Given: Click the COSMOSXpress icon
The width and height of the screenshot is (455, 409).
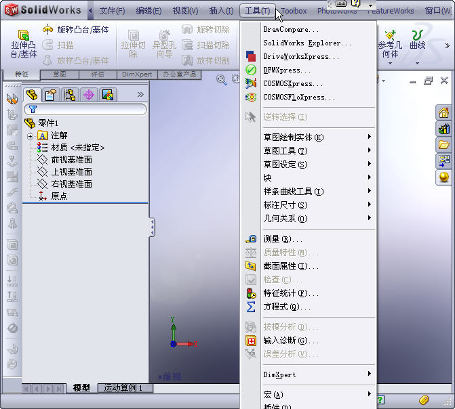Looking at the screenshot, I should [x=251, y=83].
